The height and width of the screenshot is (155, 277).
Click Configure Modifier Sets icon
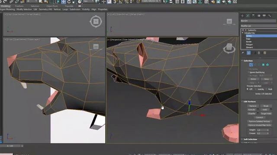coord(265,53)
